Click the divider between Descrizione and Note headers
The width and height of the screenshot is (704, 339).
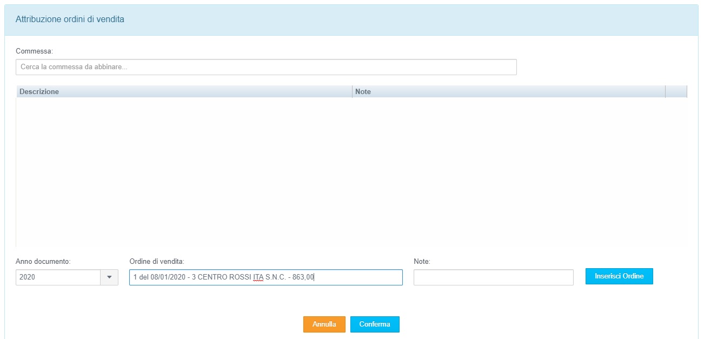[352, 92]
